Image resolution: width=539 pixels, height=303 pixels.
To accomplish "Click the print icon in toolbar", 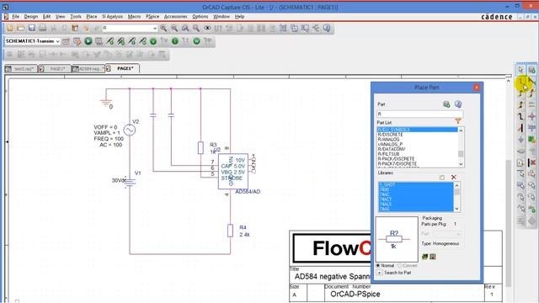I will tap(42, 28).
